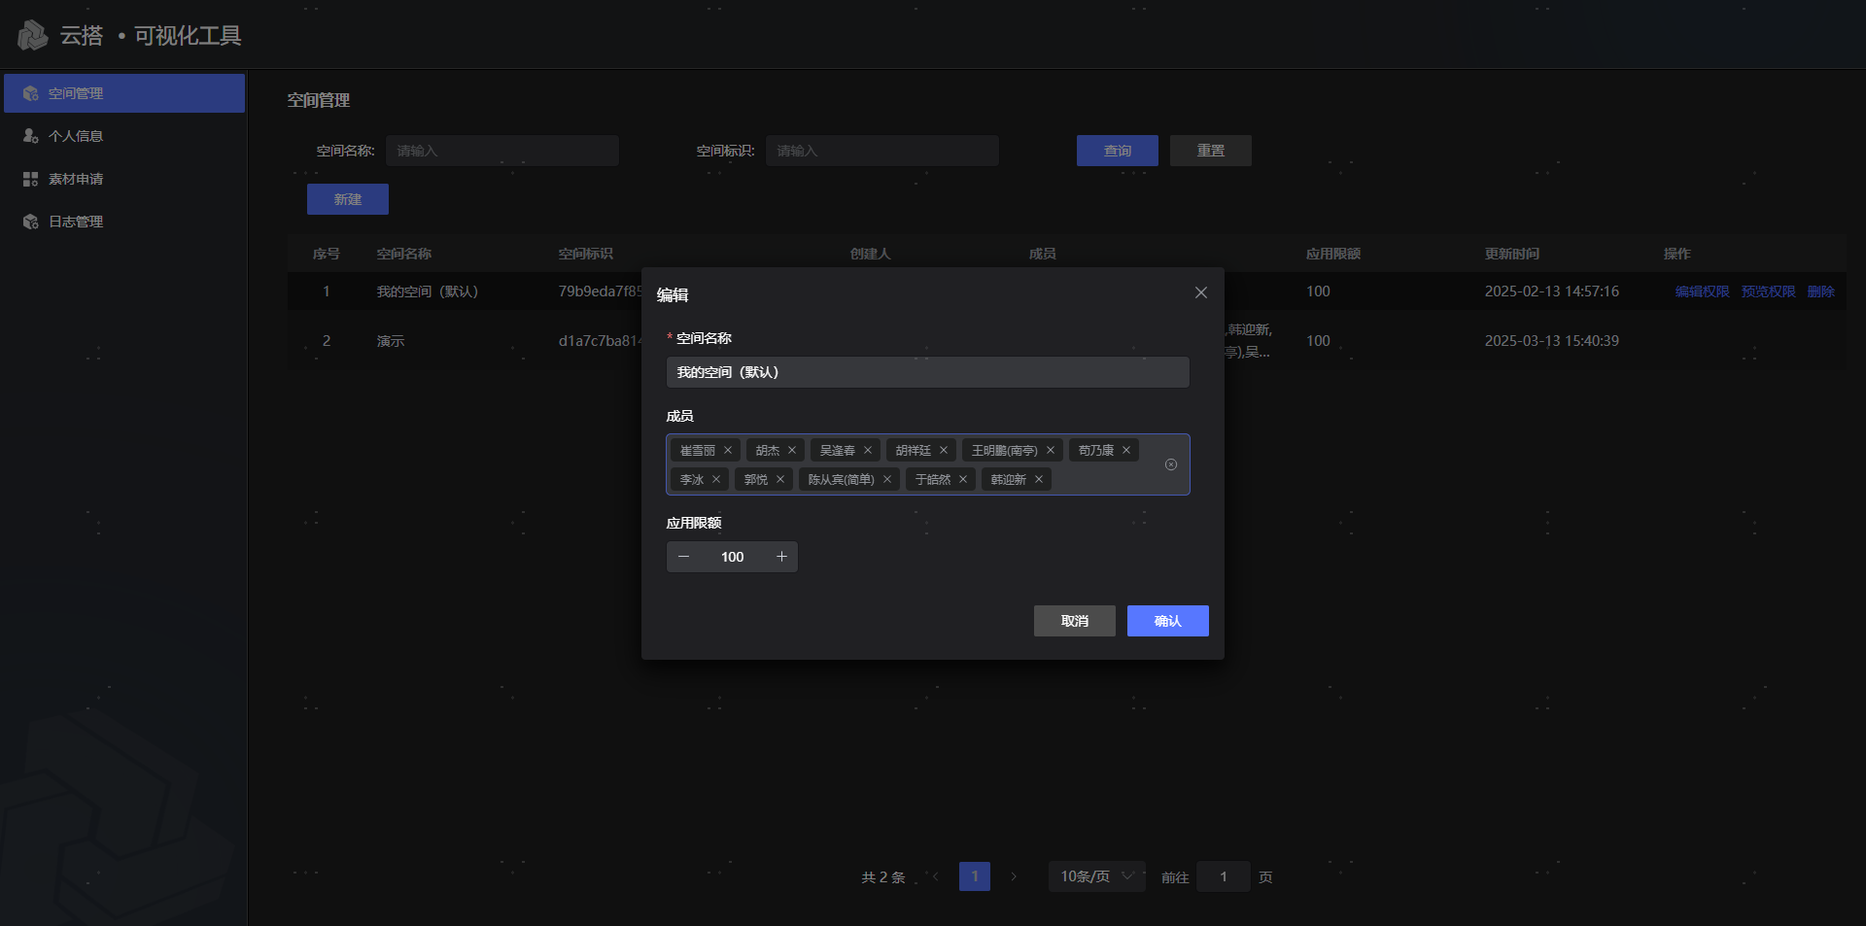Cancel the edit with 取消 button

coord(1074,622)
